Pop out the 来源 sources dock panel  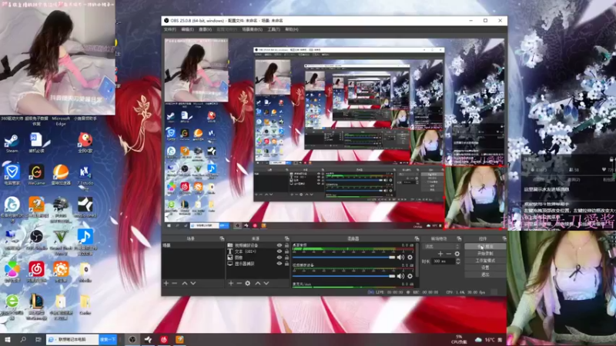(x=286, y=238)
